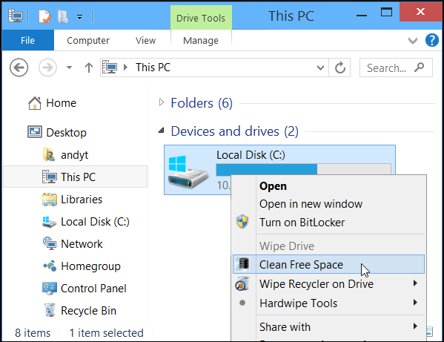Click the Wipe Recycler submenu arrow

pos(415,283)
